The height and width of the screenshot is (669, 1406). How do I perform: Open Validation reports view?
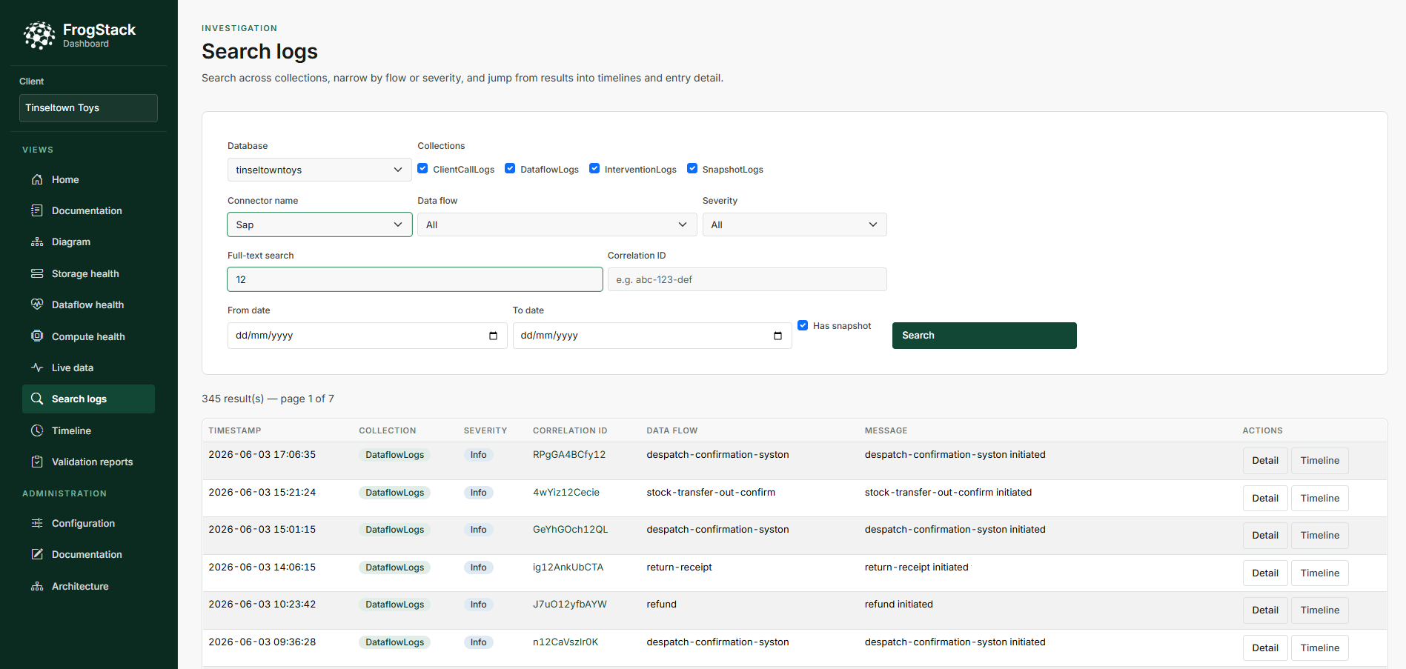[88, 462]
